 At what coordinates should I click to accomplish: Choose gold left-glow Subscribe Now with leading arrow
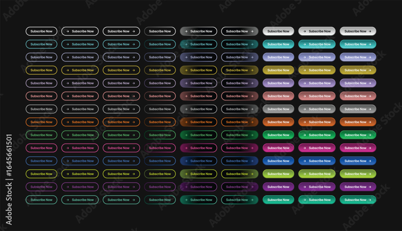199,70
